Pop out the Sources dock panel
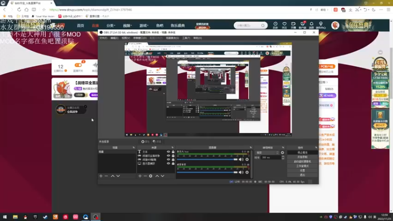 [172, 148]
